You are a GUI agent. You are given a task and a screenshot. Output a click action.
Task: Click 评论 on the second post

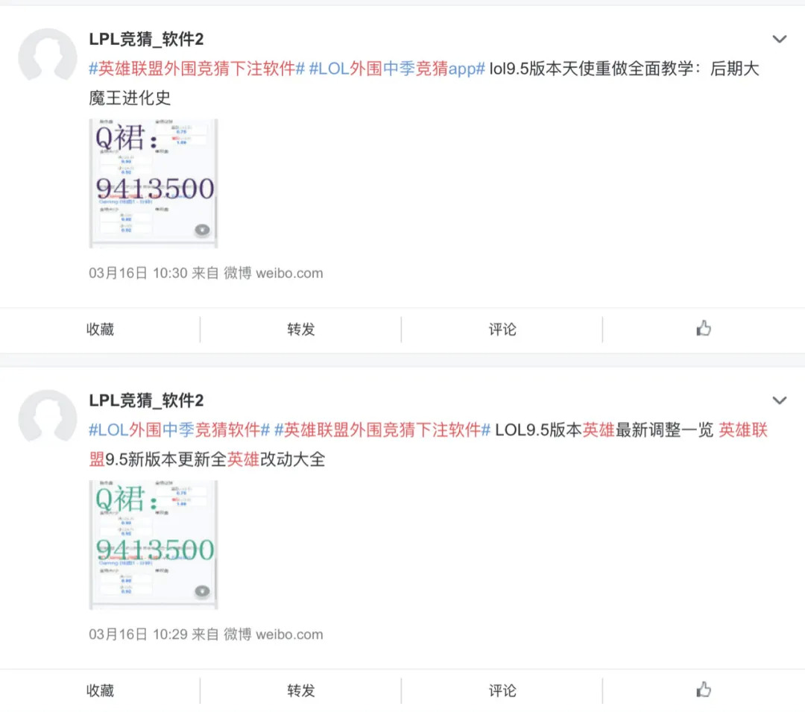click(x=502, y=691)
